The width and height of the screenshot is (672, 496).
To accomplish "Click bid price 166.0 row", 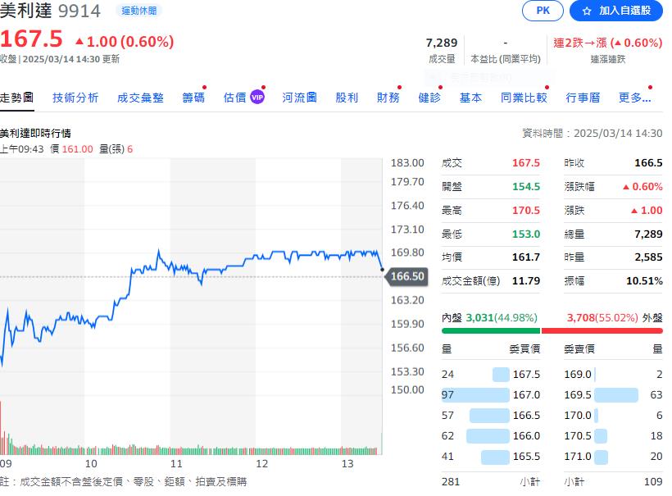I will click(491, 436).
